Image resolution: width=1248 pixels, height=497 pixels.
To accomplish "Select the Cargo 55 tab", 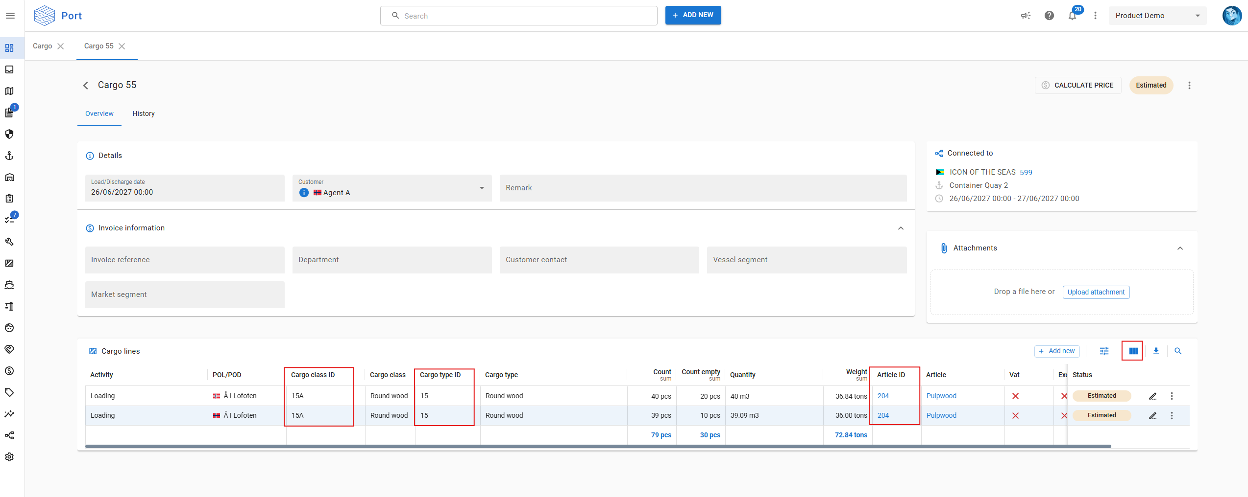I will (x=98, y=46).
